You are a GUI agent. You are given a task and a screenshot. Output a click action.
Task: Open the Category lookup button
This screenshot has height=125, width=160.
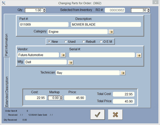coord(111,32)
